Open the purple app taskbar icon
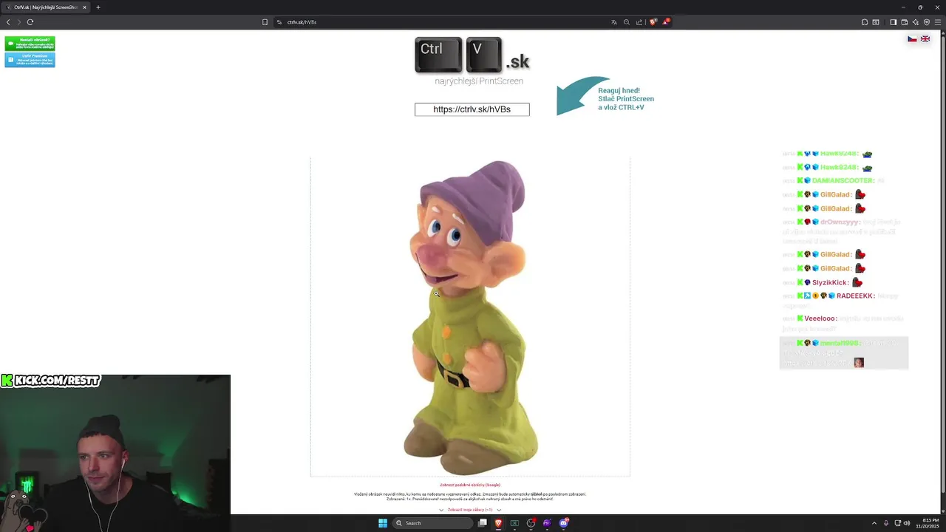 pyautogui.click(x=547, y=523)
